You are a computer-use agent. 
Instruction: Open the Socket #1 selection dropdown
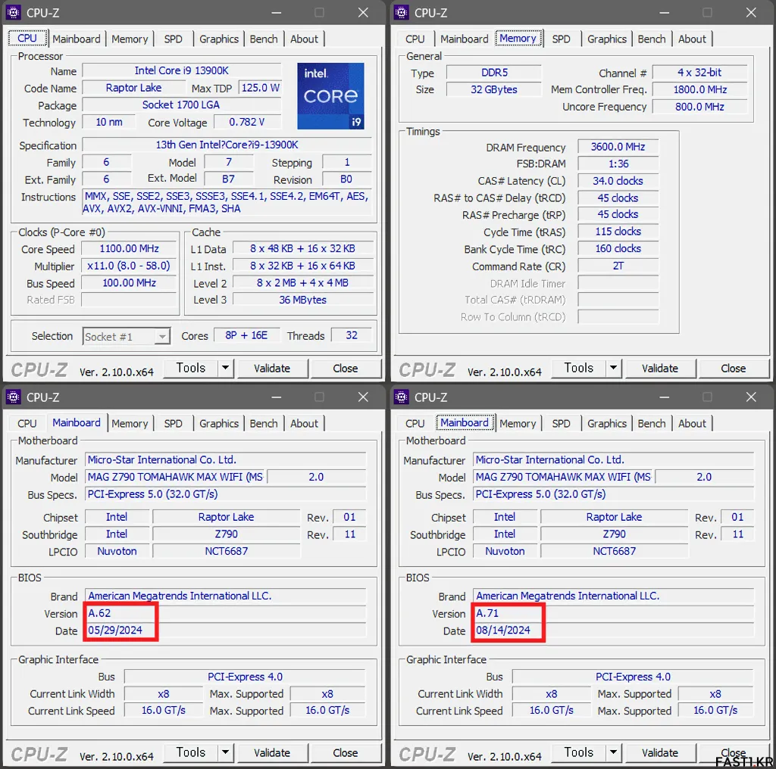(x=127, y=337)
